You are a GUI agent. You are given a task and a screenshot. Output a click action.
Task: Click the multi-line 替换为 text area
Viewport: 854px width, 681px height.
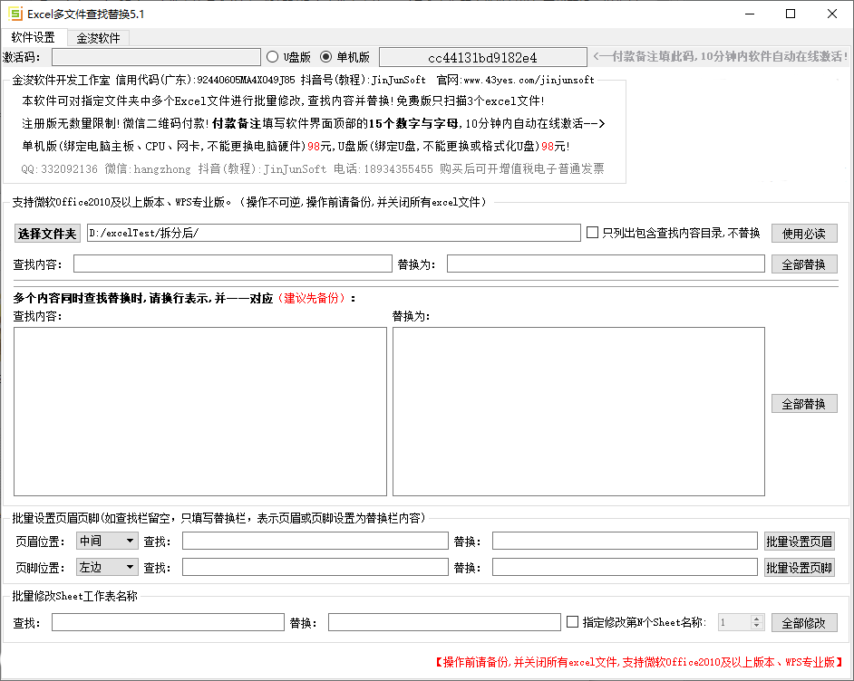coord(578,411)
